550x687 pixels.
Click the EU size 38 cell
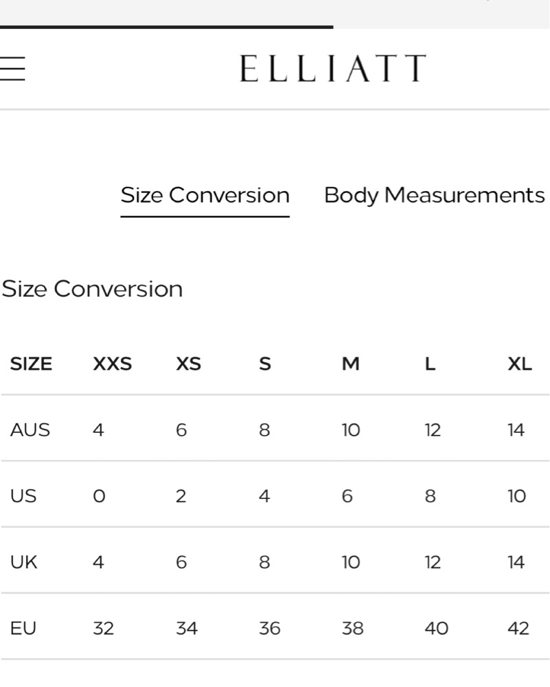[352, 629]
